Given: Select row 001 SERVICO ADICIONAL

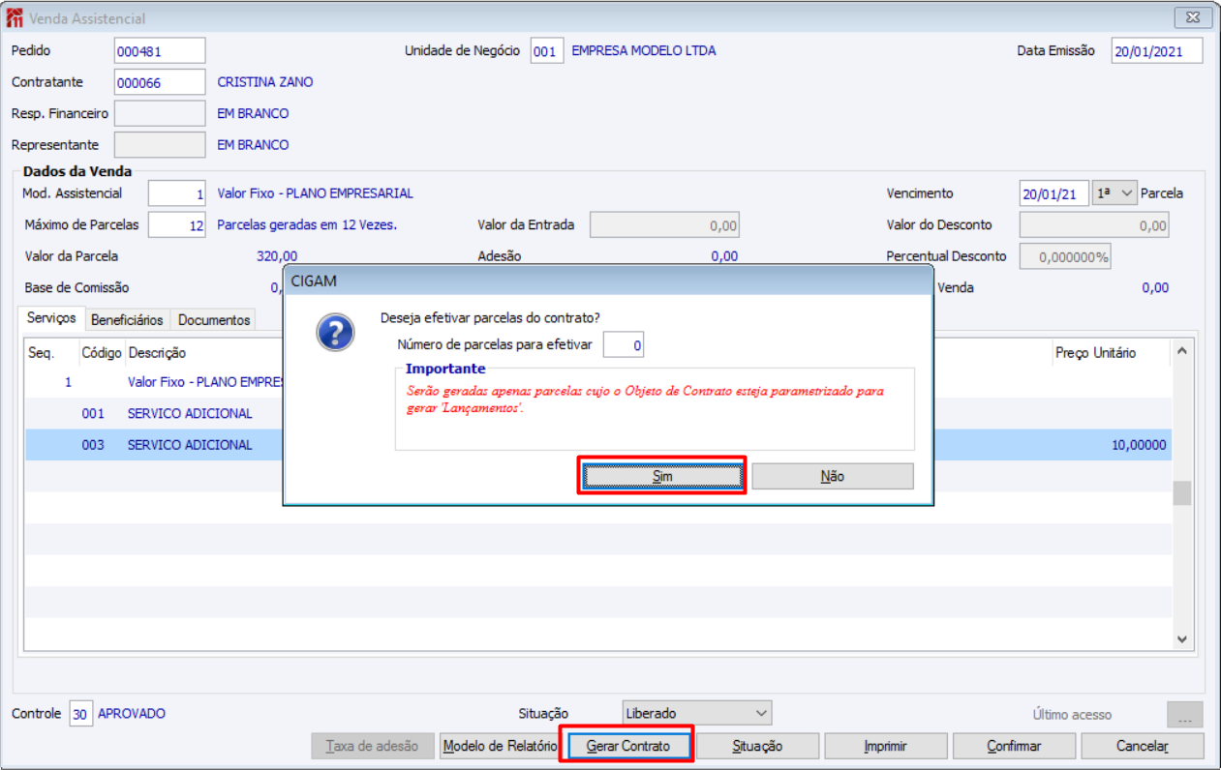Looking at the screenshot, I should [597, 413].
